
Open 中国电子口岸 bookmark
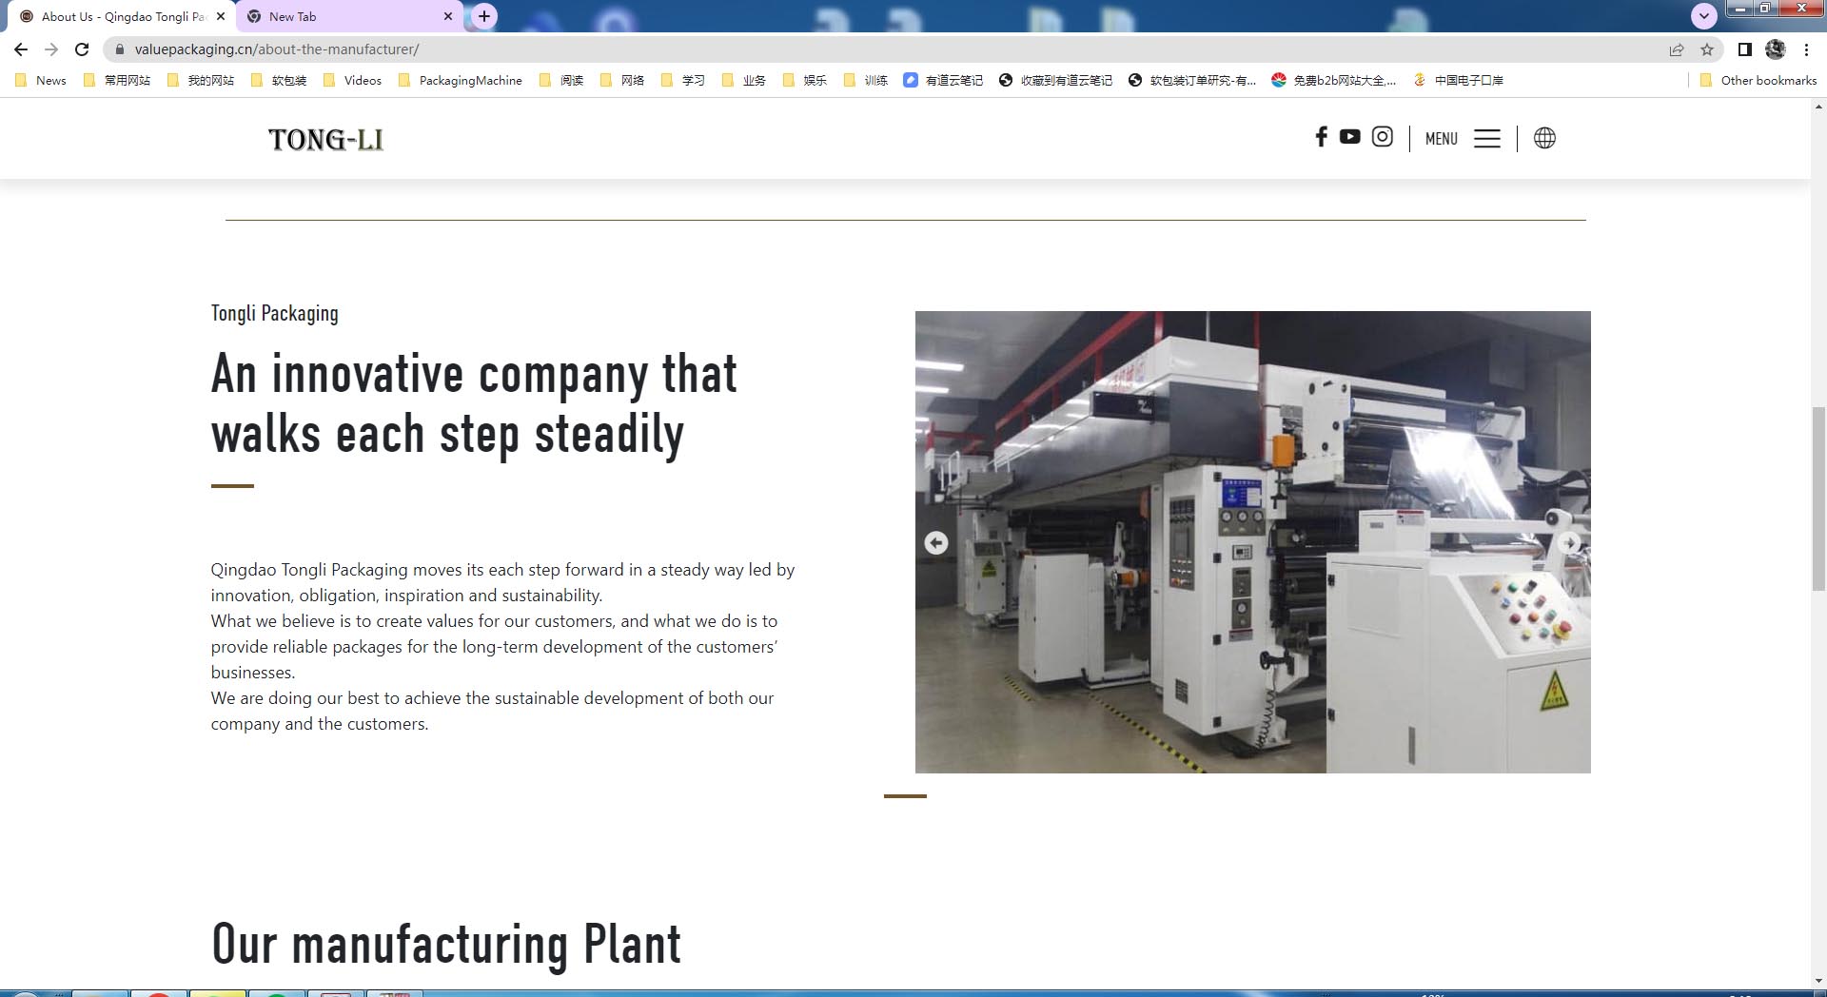[x=1459, y=80]
